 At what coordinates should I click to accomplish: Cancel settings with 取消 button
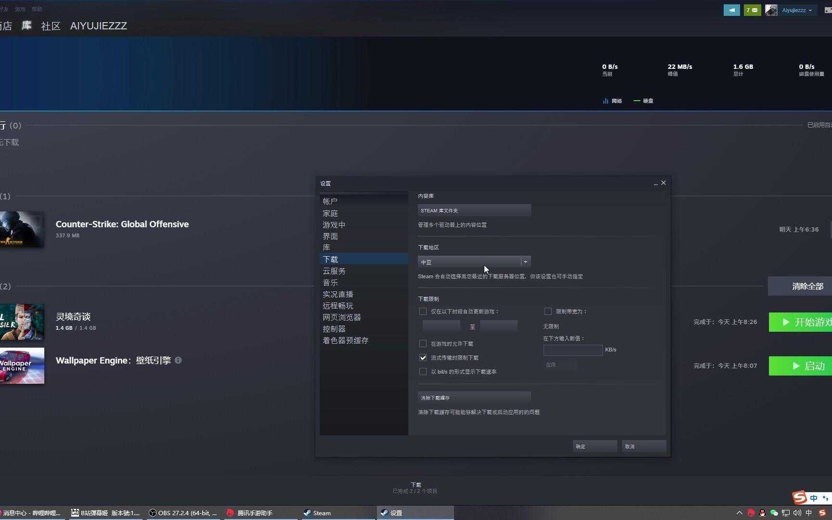pos(644,446)
